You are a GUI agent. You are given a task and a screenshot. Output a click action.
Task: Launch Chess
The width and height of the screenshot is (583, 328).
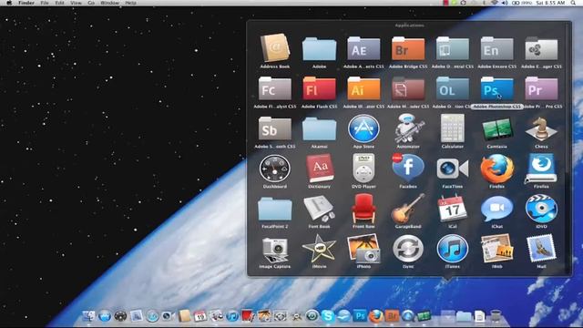[541, 128]
